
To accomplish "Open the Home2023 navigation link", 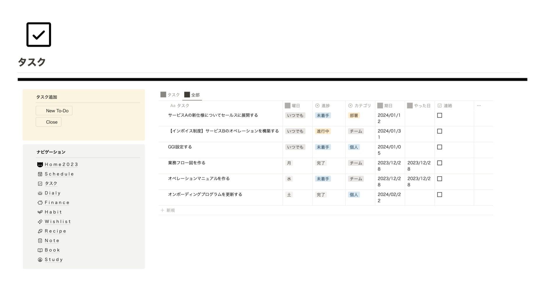I will tap(61, 164).
